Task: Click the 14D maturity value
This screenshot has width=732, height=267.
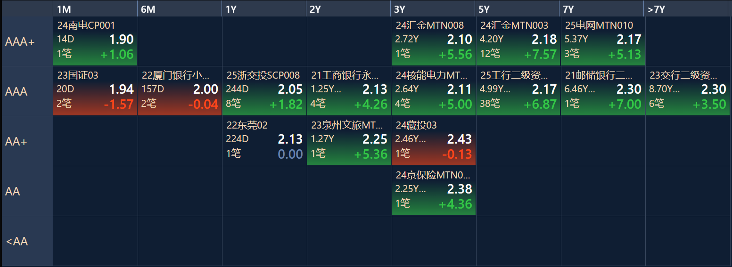Action: 65,40
